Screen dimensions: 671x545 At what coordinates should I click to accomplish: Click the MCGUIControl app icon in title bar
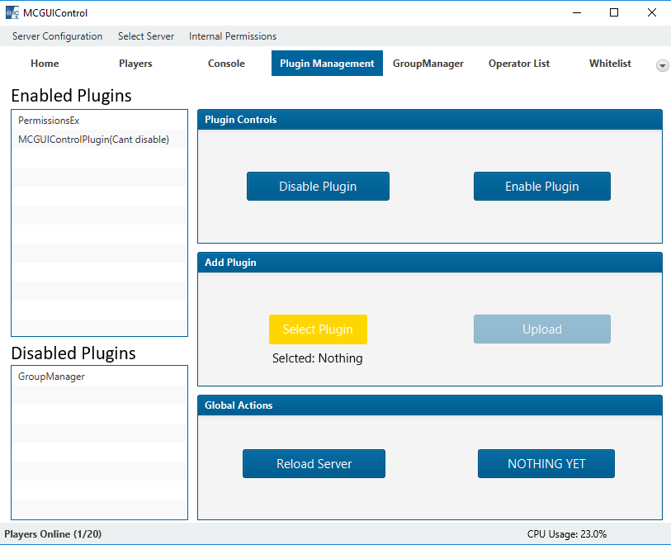coord(12,12)
